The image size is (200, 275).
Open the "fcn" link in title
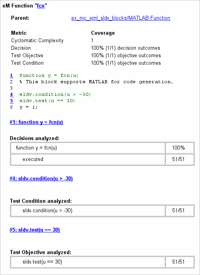[x=41, y=6]
